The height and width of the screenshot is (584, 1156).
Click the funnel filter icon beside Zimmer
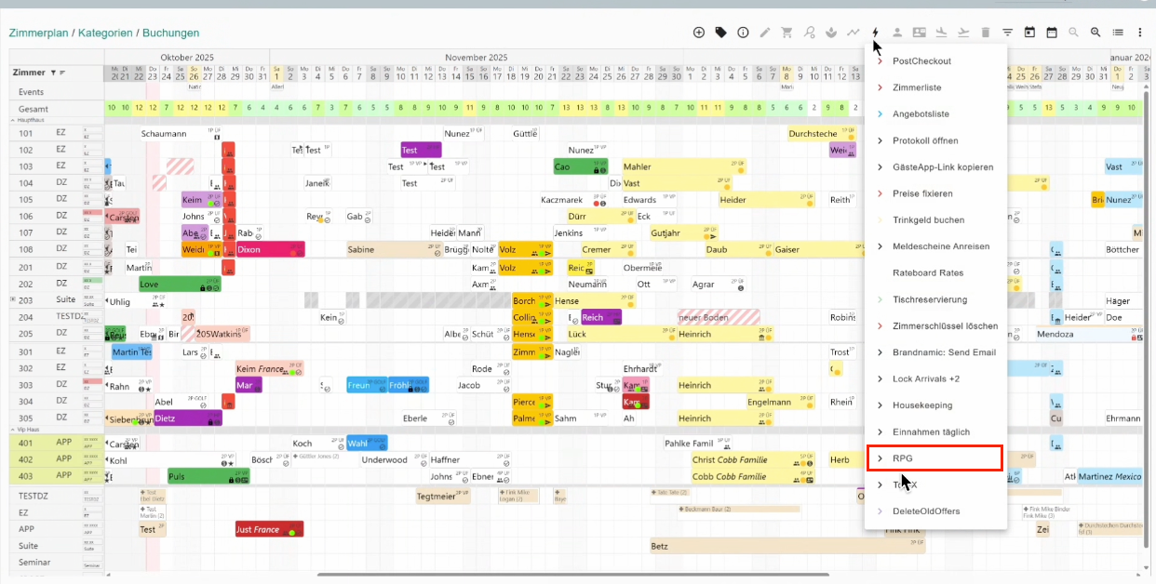click(x=53, y=73)
